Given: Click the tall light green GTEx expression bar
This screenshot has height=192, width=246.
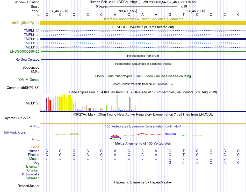Looking at the screenshot, I should pyautogui.click(x=117, y=103).
